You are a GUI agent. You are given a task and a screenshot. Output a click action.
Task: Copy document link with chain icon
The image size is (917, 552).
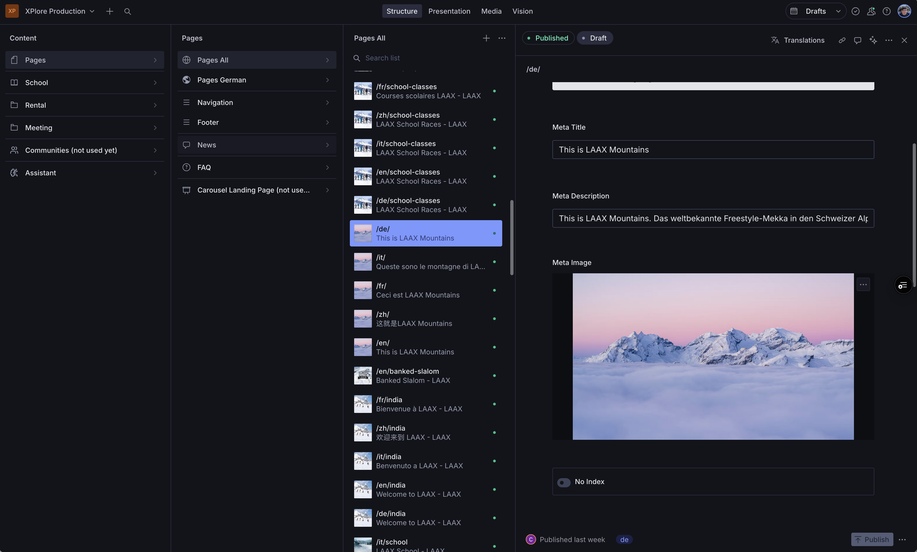click(x=842, y=41)
